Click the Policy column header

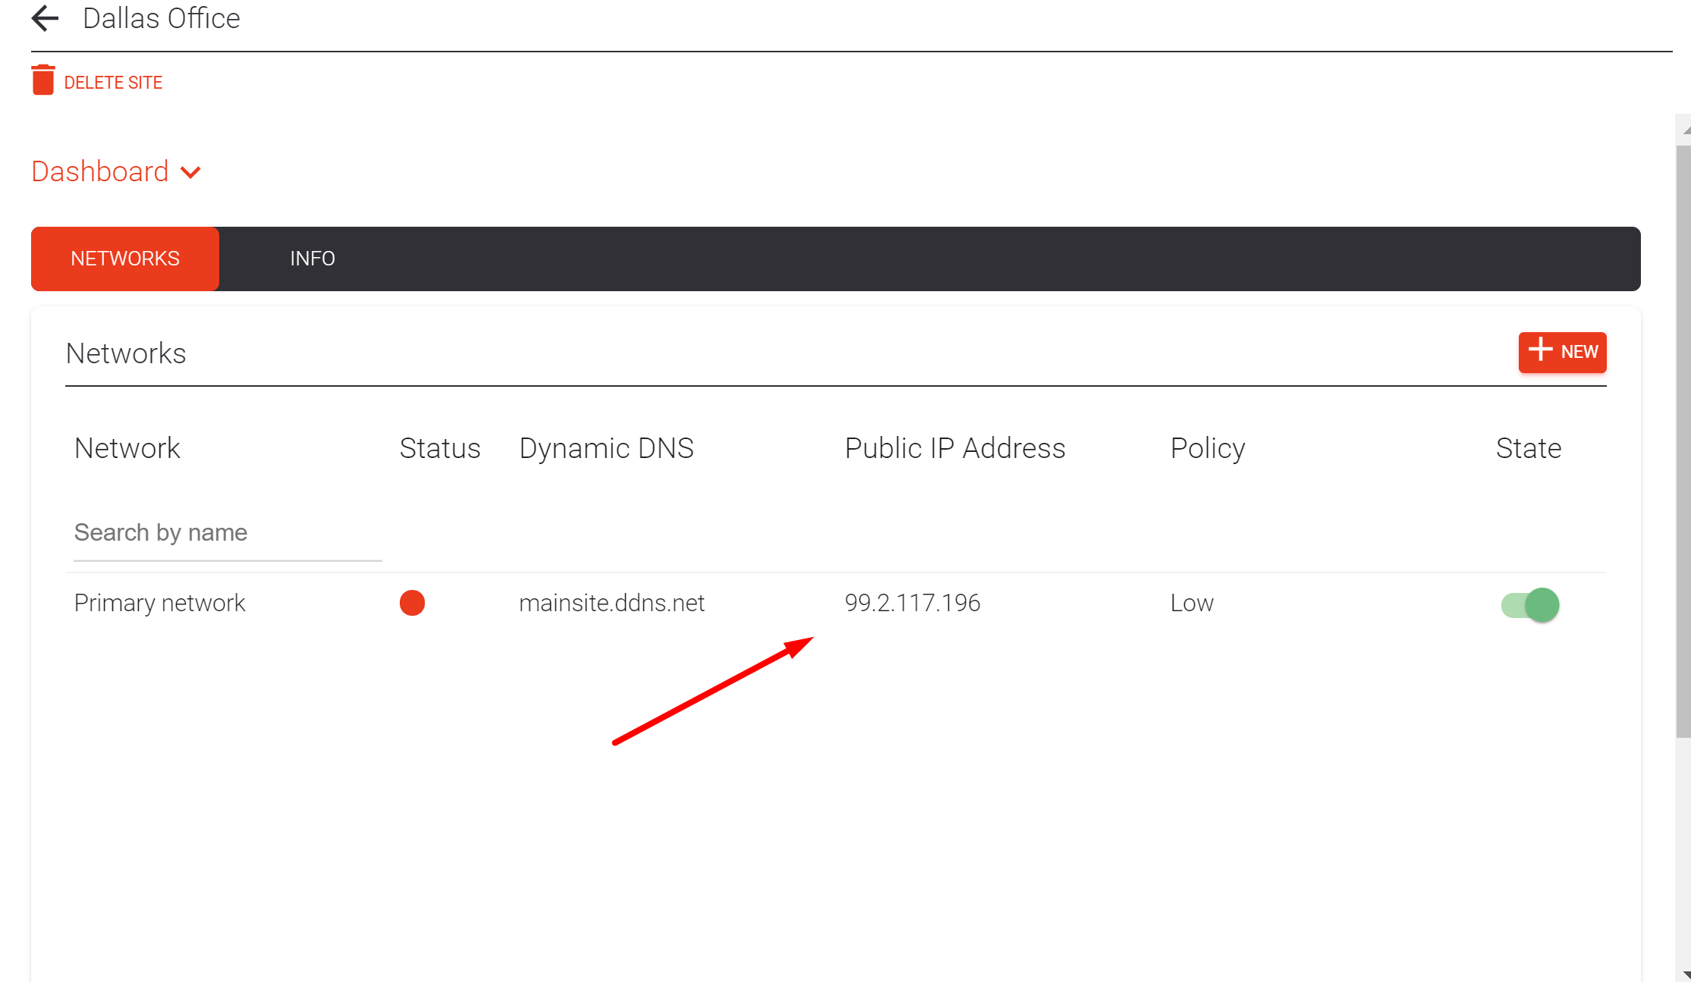click(1208, 448)
